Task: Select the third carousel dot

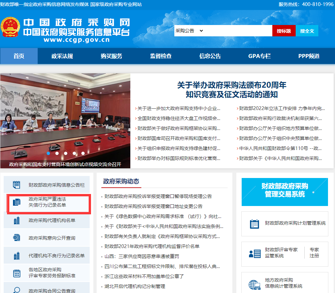Action: 66,153
